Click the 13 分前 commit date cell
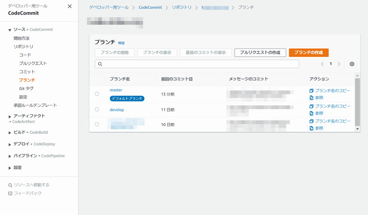This screenshot has width=368, height=215. [x=168, y=94]
